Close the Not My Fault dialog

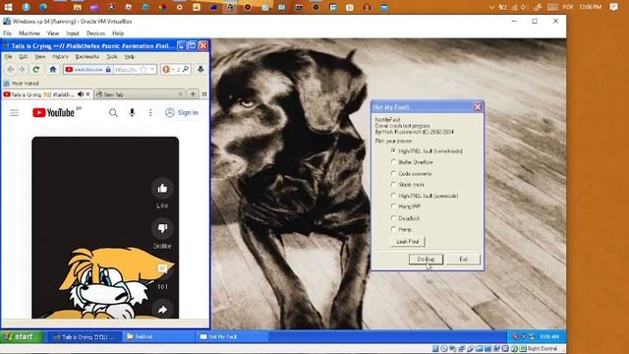478,107
